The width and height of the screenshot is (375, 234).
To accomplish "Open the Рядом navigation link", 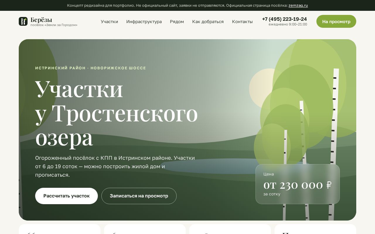I will point(177,22).
